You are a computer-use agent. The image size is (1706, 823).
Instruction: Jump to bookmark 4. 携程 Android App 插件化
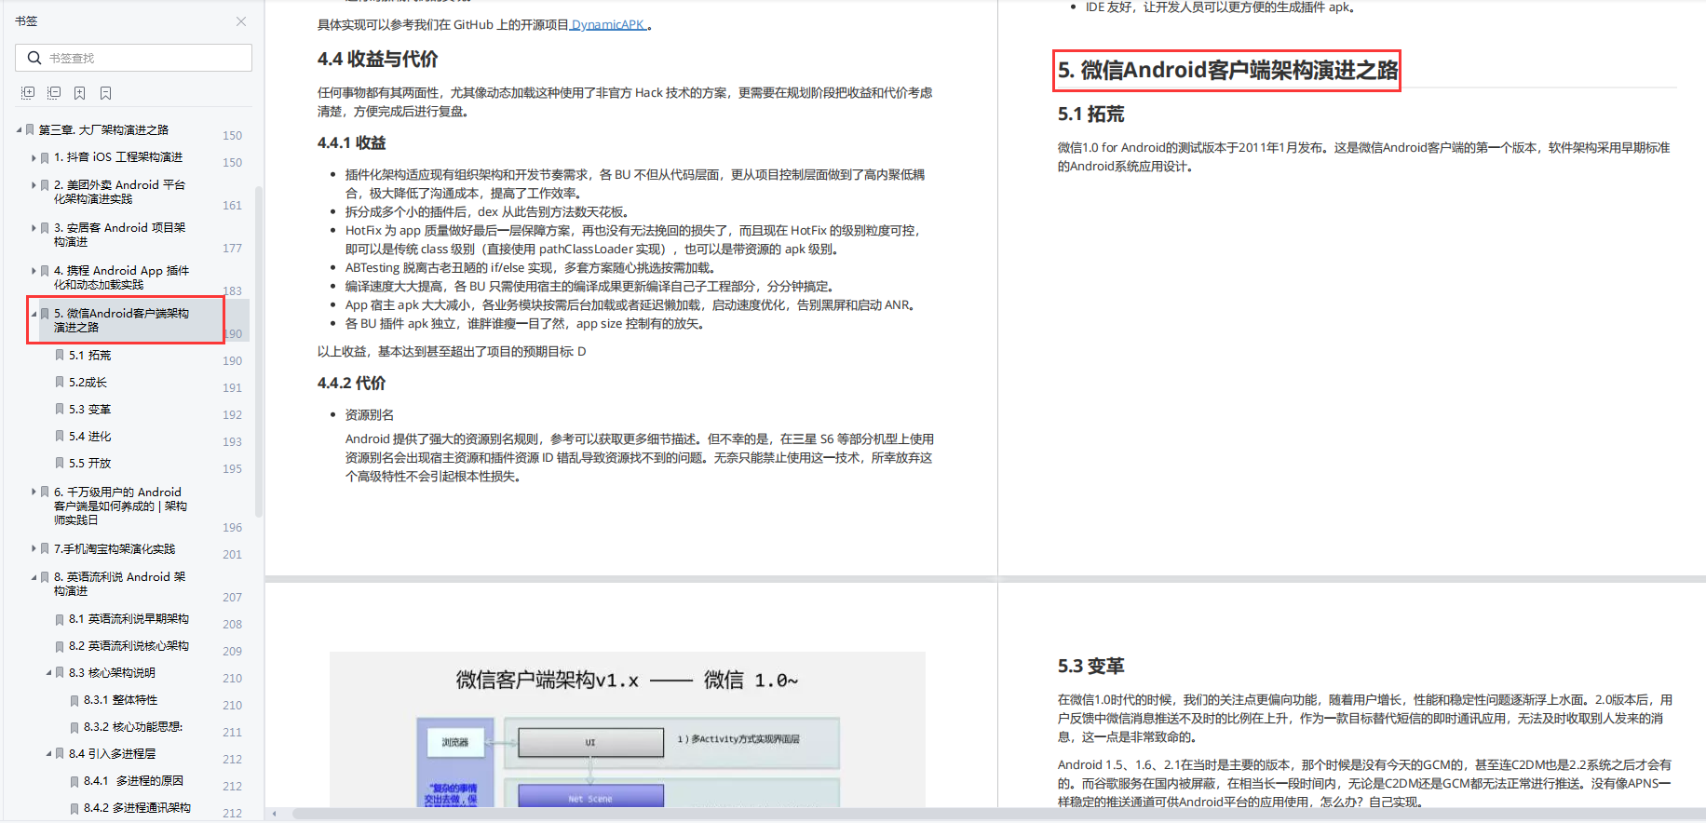click(121, 277)
